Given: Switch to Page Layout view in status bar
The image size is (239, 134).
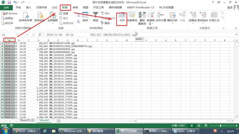Looking at the screenshot, I should 199,126.
